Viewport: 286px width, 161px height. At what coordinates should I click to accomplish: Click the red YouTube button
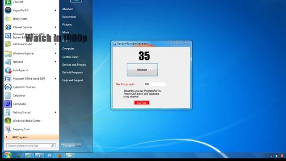pos(142,103)
